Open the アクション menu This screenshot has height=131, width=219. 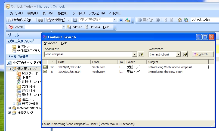point(97,13)
